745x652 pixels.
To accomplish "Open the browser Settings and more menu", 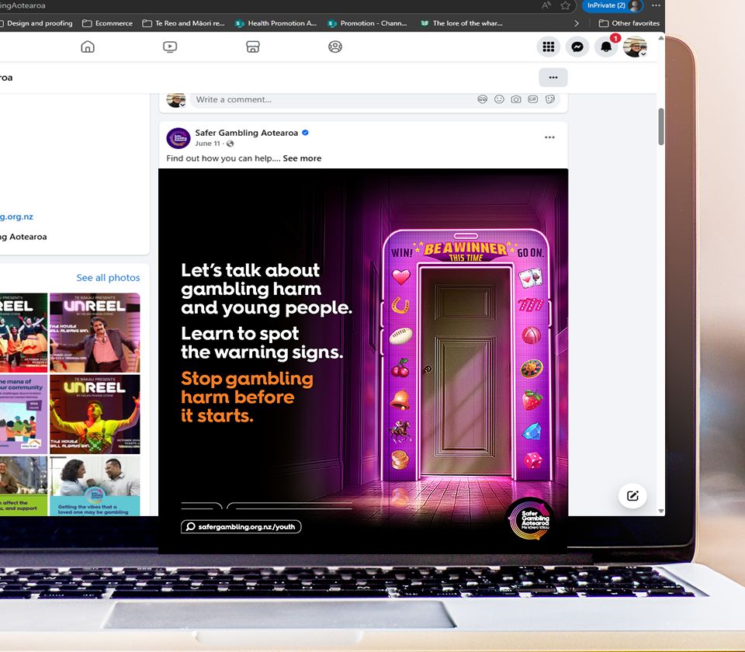I will [x=657, y=5].
